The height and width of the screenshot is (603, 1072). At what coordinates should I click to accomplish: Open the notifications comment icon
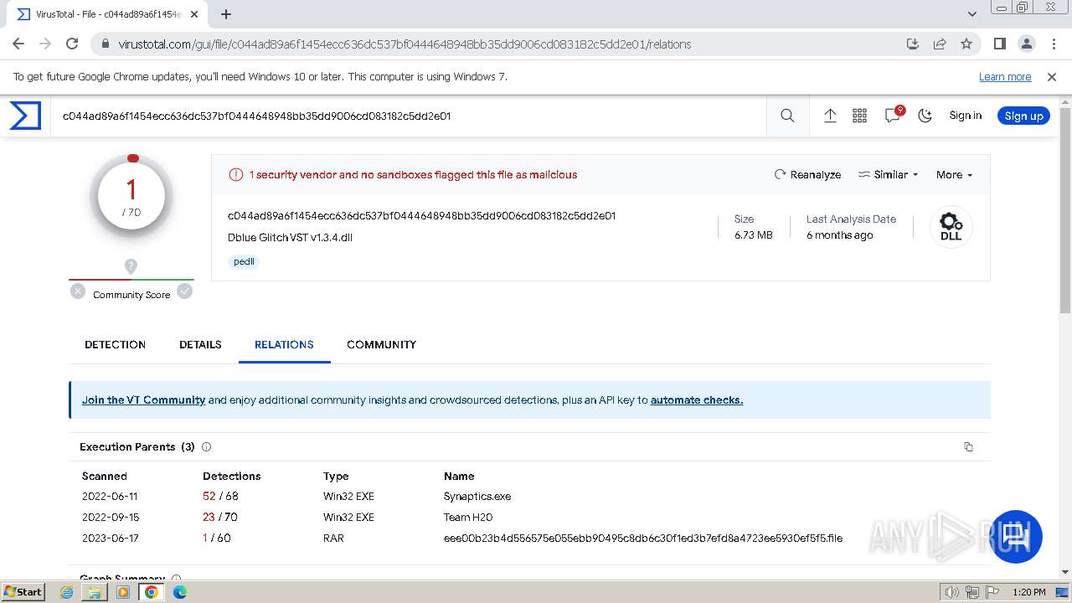[893, 116]
